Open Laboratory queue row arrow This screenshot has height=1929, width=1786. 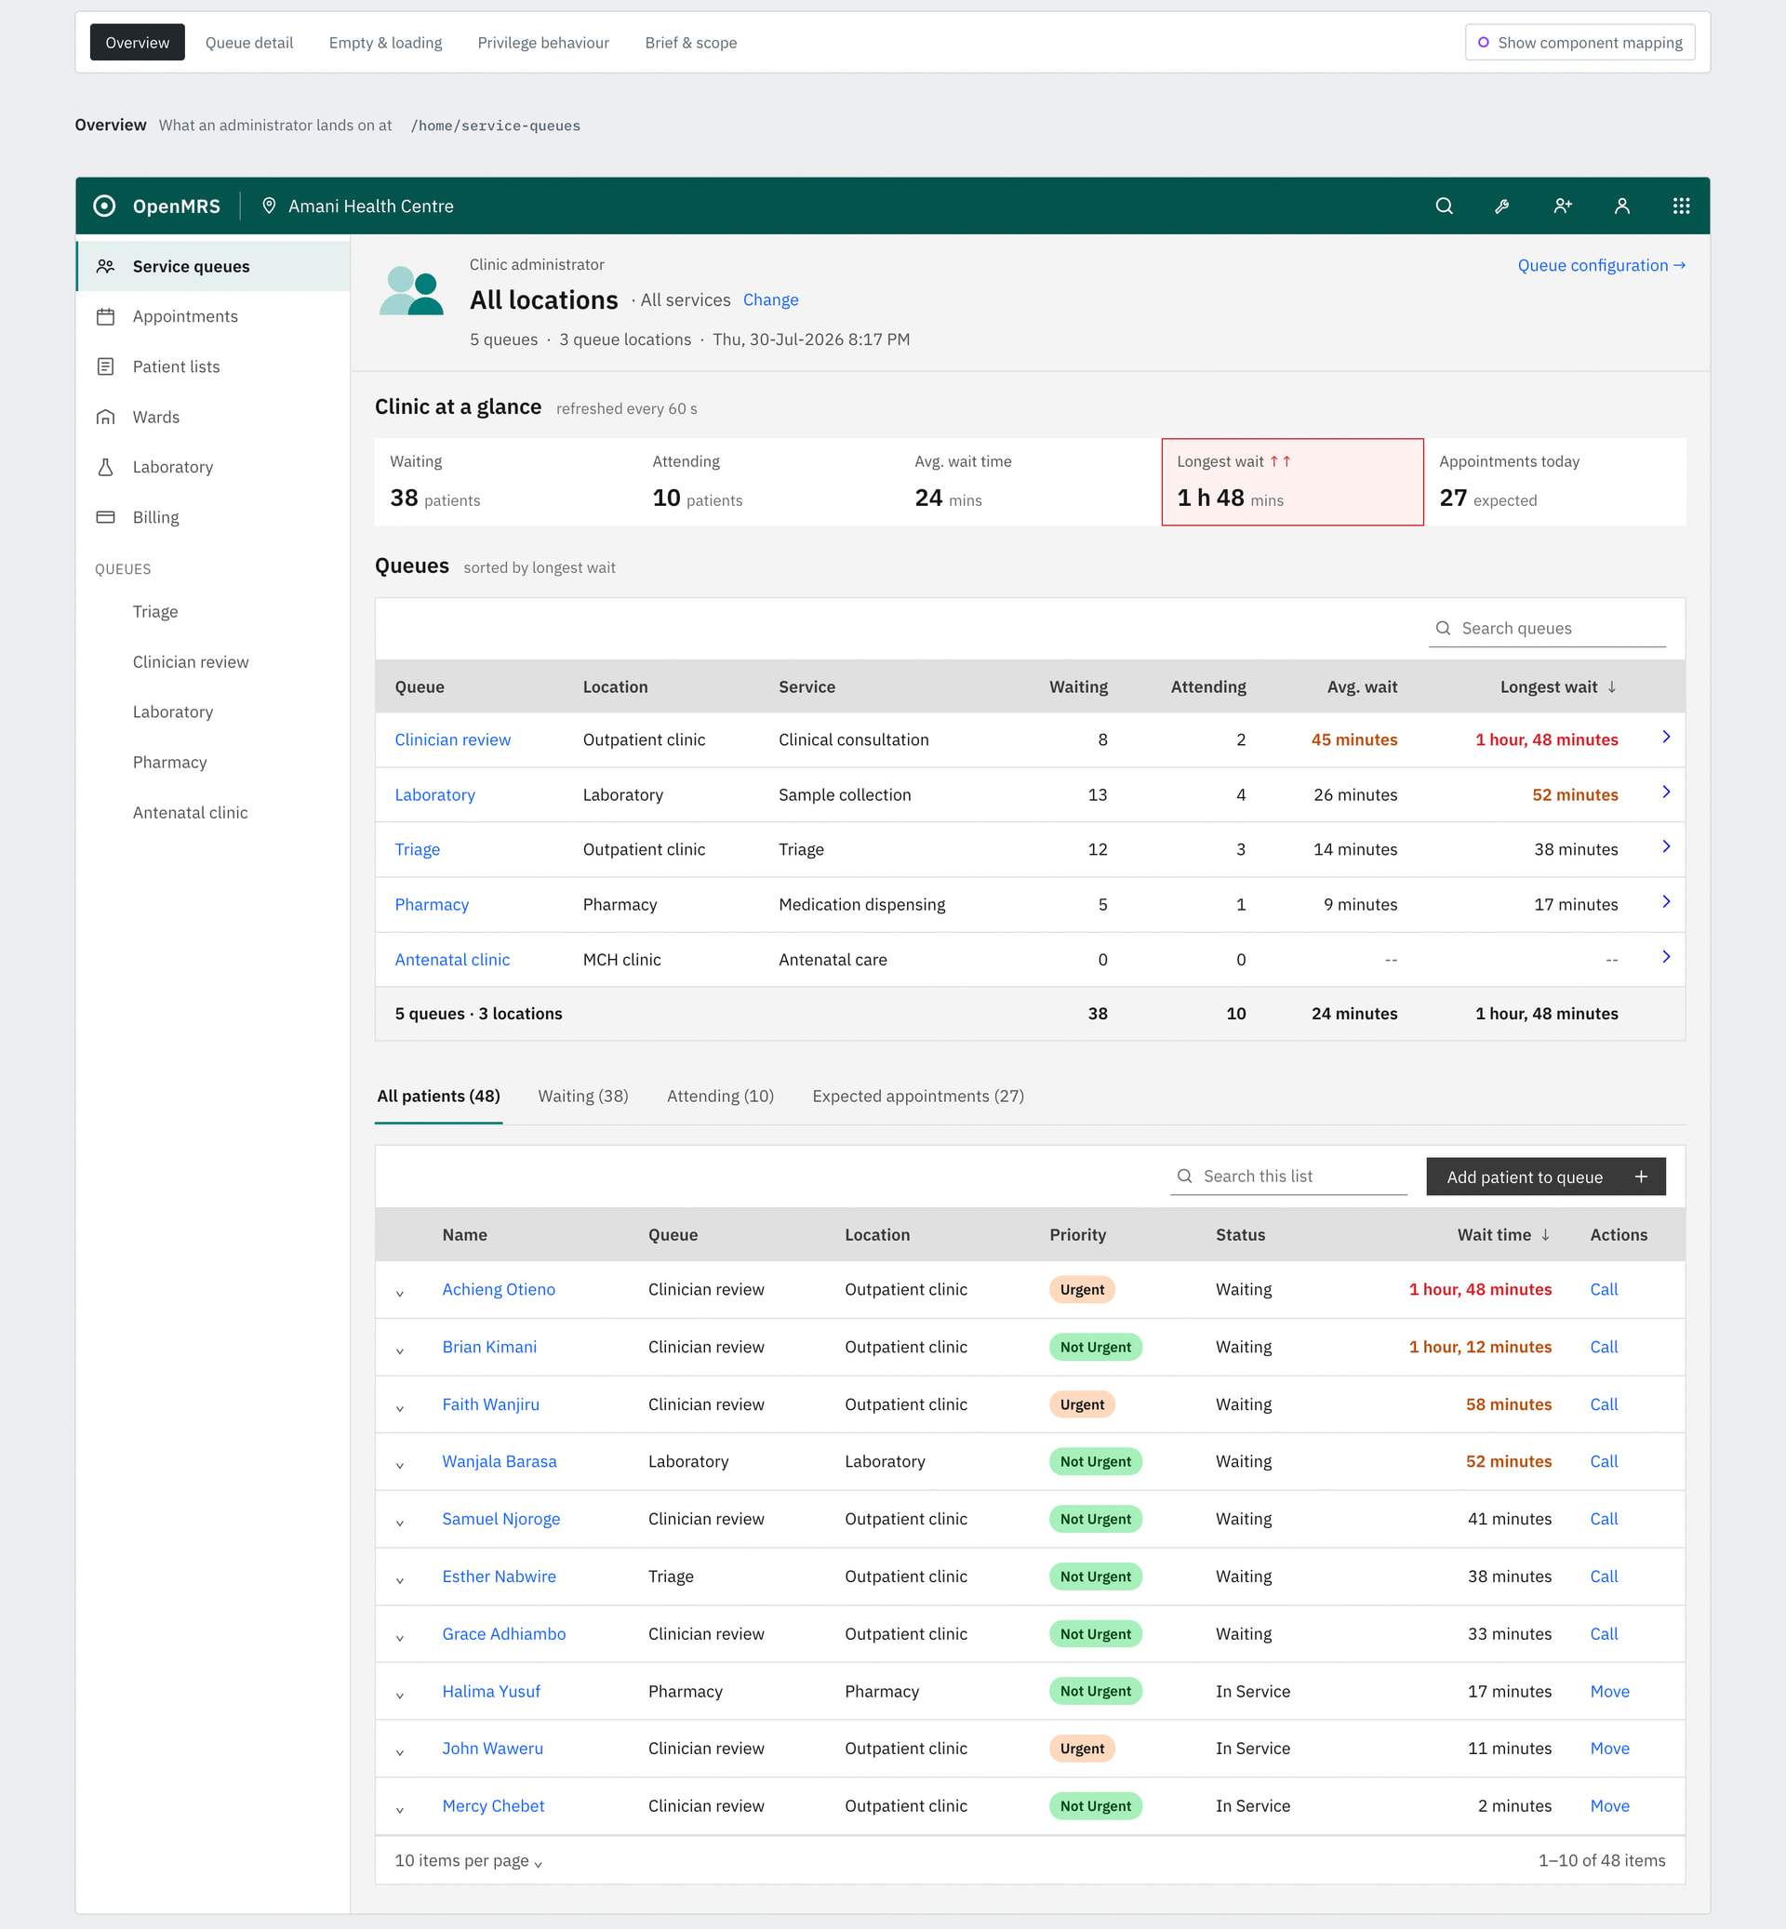coord(1666,792)
